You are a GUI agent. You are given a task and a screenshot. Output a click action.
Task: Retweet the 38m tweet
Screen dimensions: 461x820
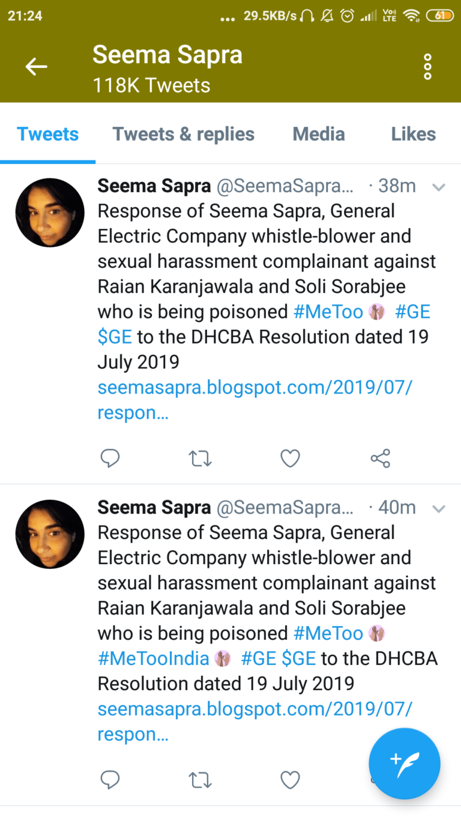tap(200, 459)
